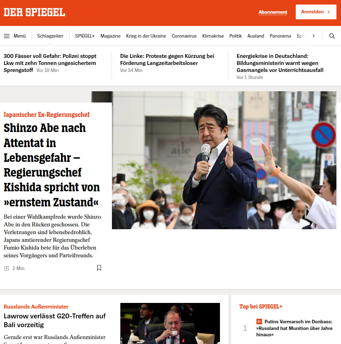Go to the SPIEGEL+ section
Screen dimensions: 341x344
(85, 36)
